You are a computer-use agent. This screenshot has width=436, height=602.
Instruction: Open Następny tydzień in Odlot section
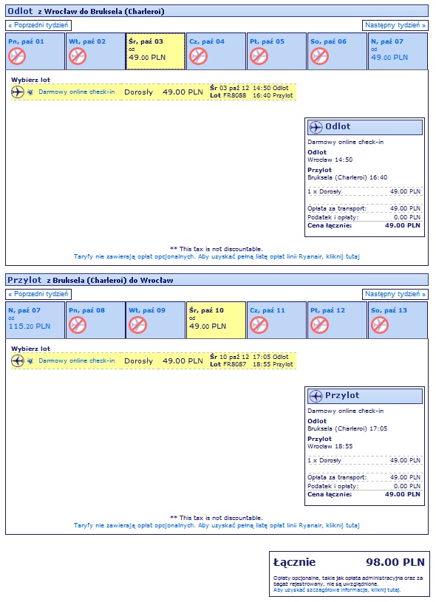395,25
